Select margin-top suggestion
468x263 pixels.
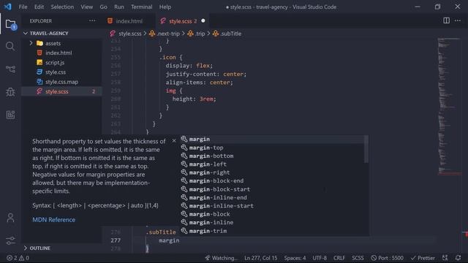click(271, 148)
